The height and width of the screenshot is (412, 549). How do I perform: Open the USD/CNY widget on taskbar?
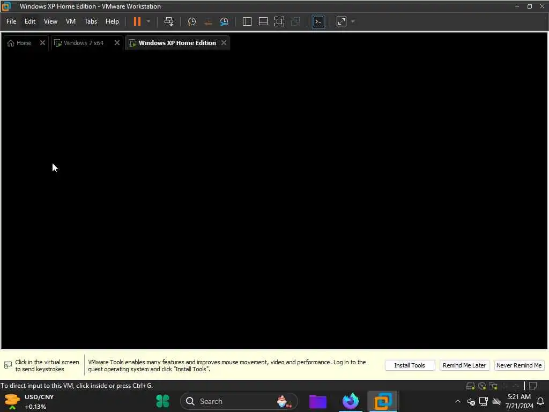(29, 401)
